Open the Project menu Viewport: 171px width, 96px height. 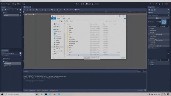[x=8, y=4]
